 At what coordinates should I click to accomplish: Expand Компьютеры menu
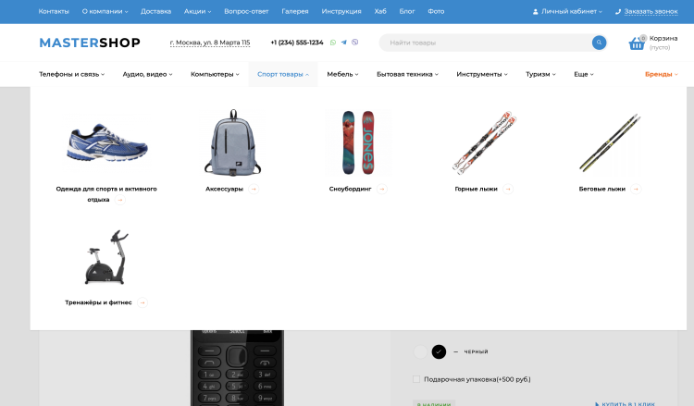click(215, 74)
